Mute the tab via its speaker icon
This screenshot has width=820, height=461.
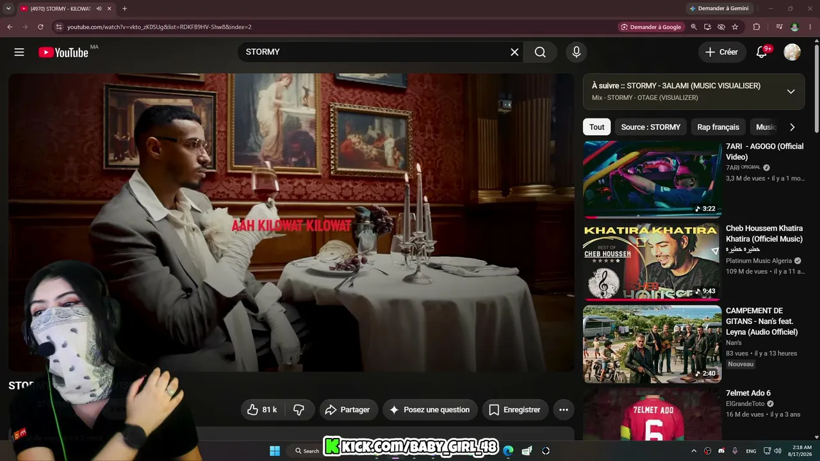coord(99,8)
